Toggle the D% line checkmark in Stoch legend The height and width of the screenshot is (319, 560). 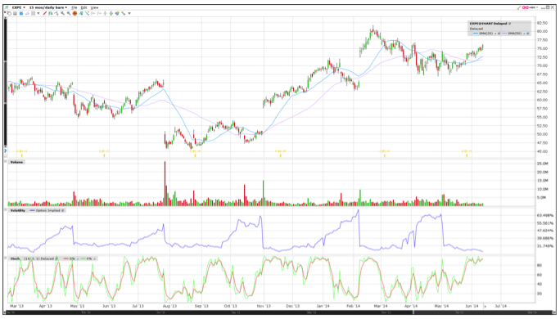[78, 258]
